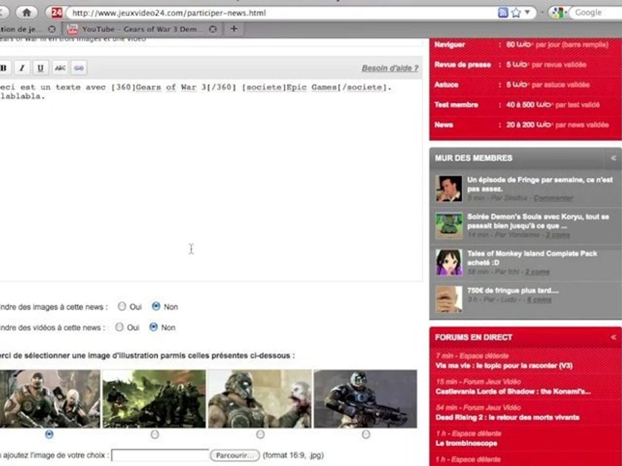Click the green avatar beside Demon's Souls post
The width and height of the screenshot is (622, 466).
click(449, 226)
